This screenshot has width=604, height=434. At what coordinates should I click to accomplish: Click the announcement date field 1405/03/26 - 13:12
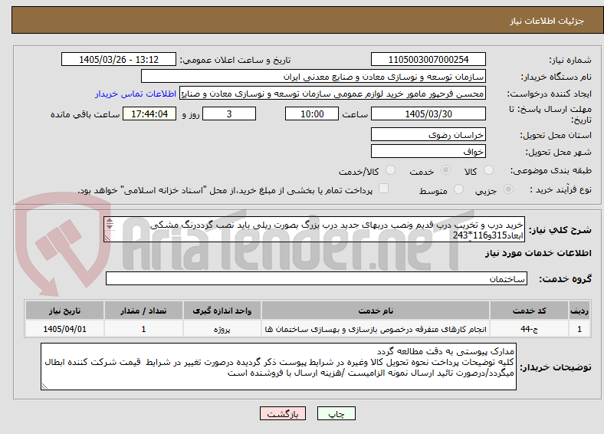pyautogui.click(x=119, y=59)
